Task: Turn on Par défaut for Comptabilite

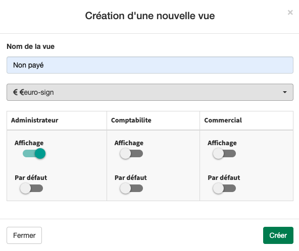Action: 131,188
